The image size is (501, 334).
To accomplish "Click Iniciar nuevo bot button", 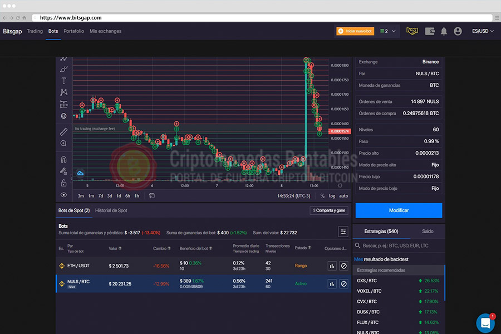I will click(355, 31).
